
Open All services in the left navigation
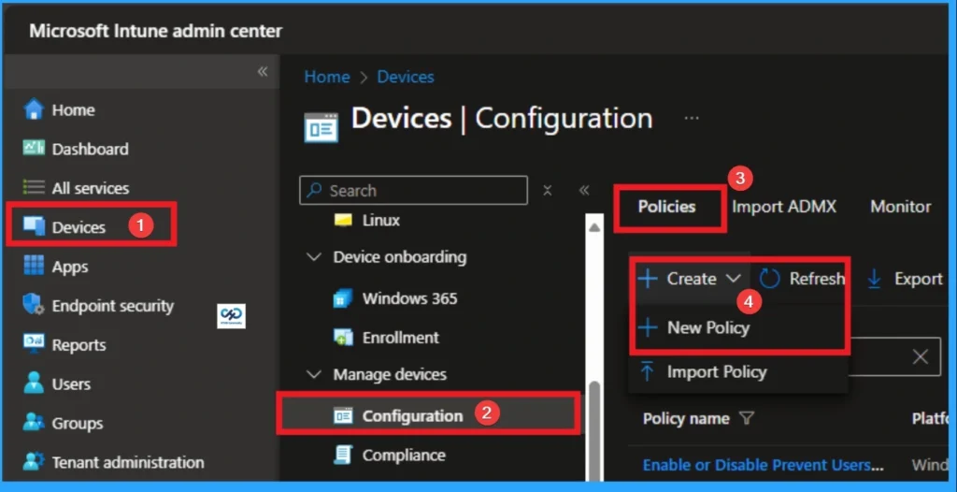click(x=91, y=188)
